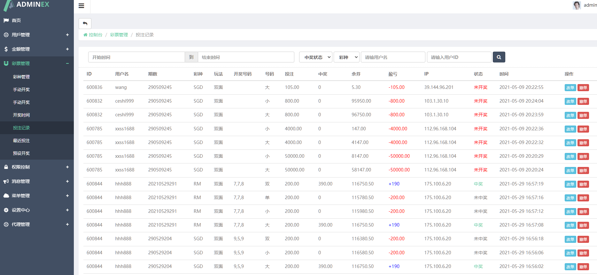Focus the 请输入用户ID input field
597x275 pixels.
[x=459, y=57]
